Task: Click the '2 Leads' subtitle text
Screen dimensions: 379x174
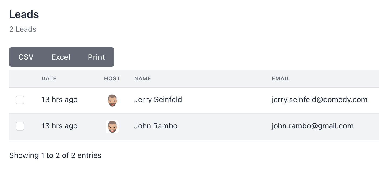Action: [23, 29]
